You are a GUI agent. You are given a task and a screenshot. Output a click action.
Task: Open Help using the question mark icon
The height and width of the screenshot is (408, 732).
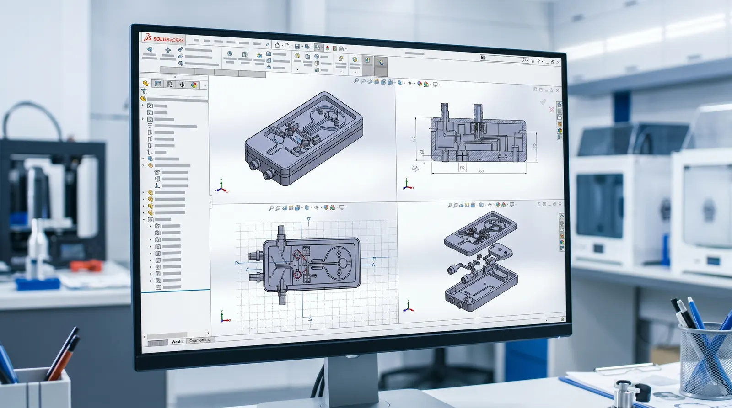(x=538, y=61)
